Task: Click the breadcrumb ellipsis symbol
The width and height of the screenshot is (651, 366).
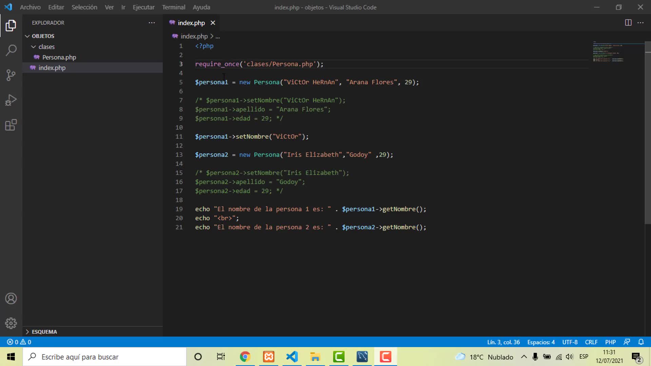Action: (x=218, y=36)
